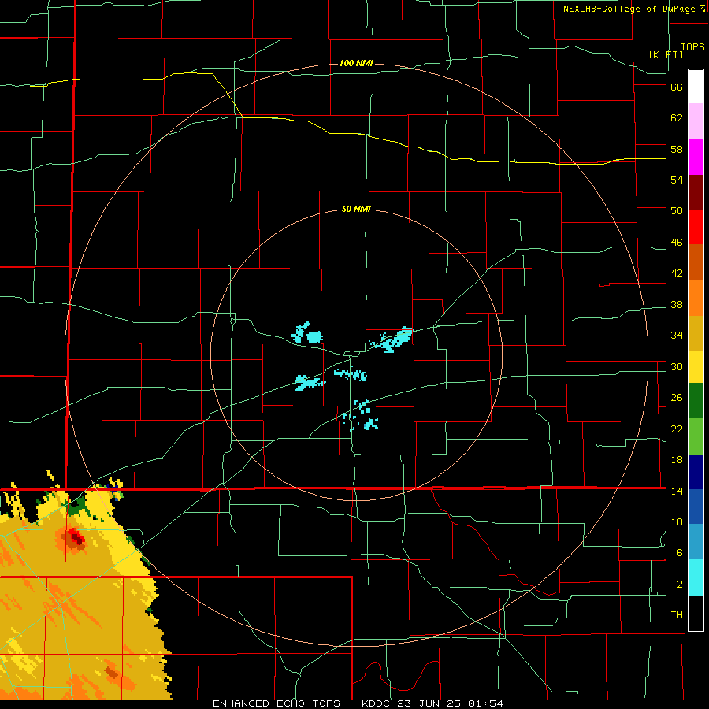Click the TOPS legend title

click(x=692, y=46)
